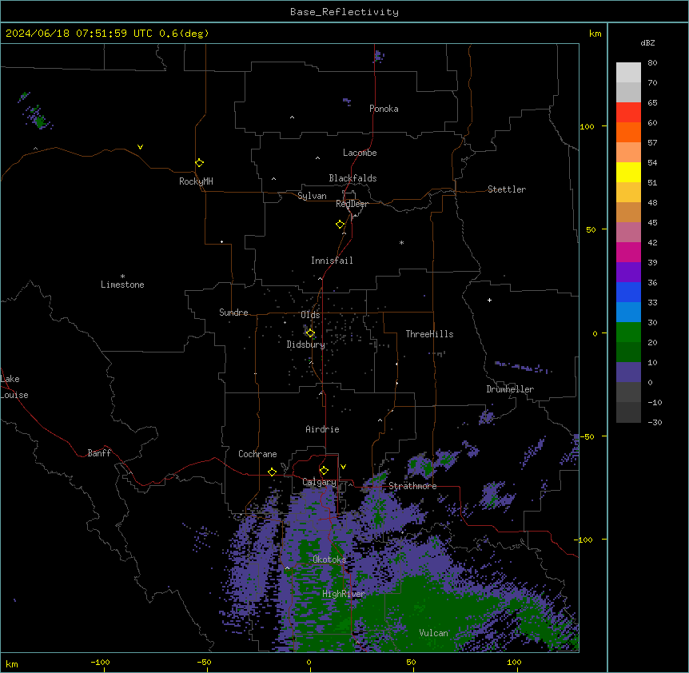This screenshot has width=689, height=673.
Task: Select the Olds town label
Action: coord(310,315)
